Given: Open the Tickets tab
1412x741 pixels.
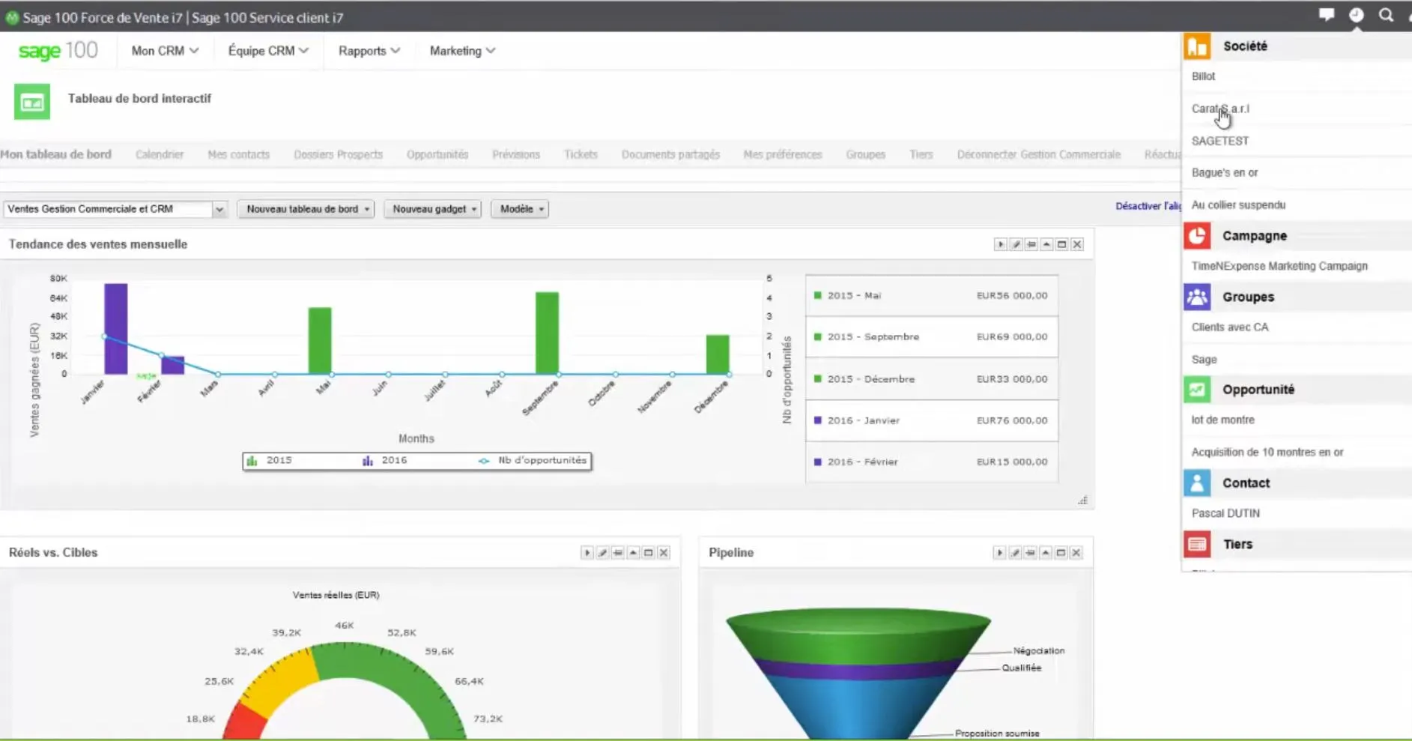Looking at the screenshot, I should click(x=581, y=154).
